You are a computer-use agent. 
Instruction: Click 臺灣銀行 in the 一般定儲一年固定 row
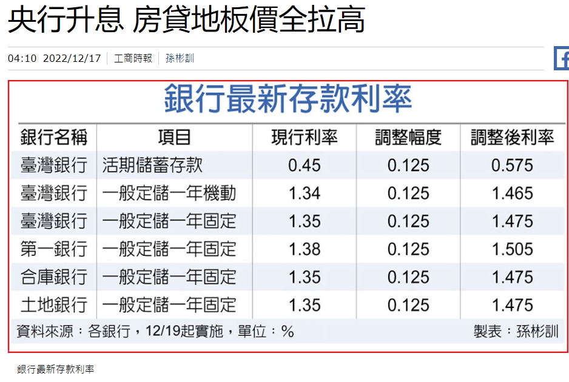pyautogui.click(x=54, y=221)
